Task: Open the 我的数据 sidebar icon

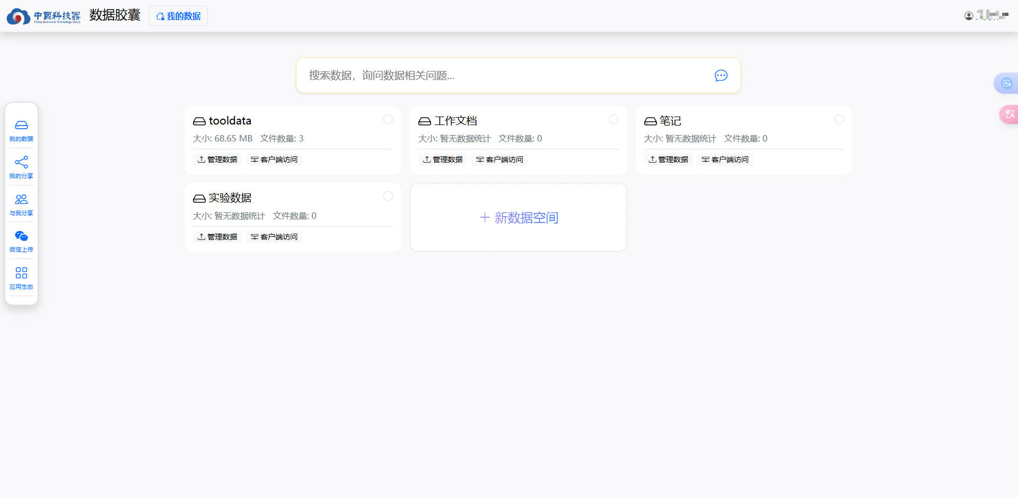Action: point(21,126)
